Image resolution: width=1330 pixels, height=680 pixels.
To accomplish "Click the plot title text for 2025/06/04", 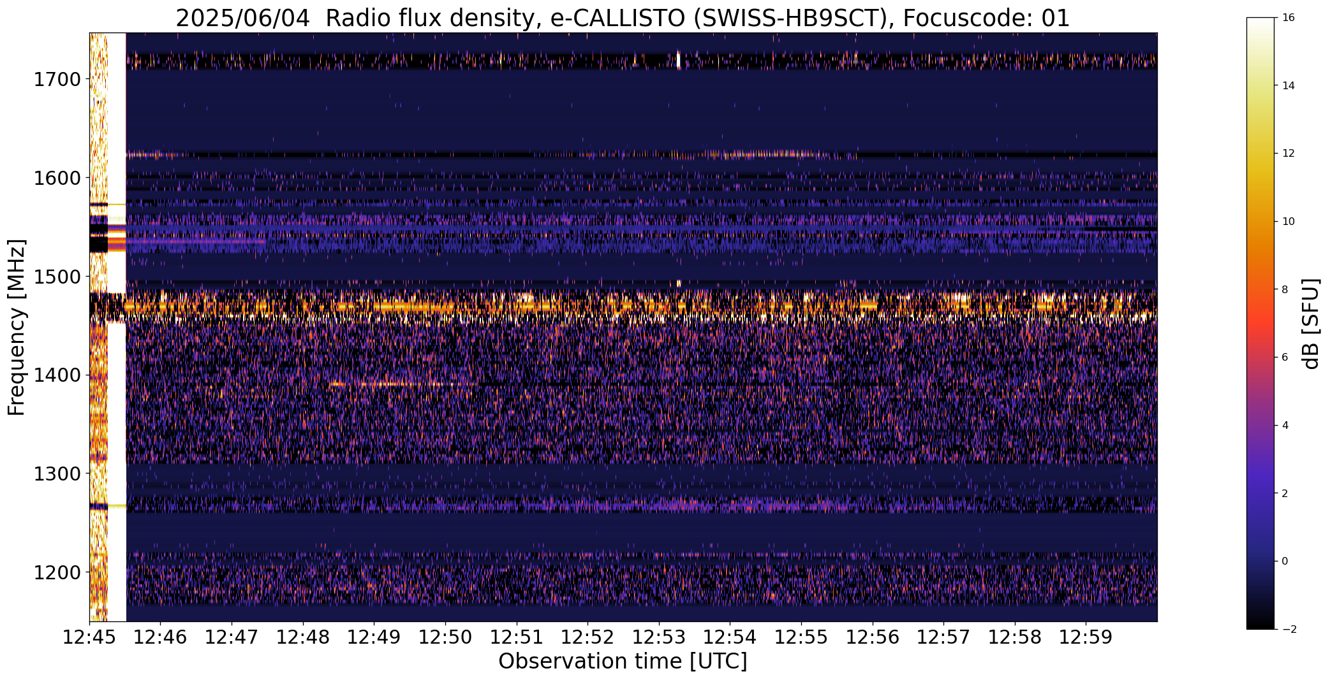I will [623, 18].
